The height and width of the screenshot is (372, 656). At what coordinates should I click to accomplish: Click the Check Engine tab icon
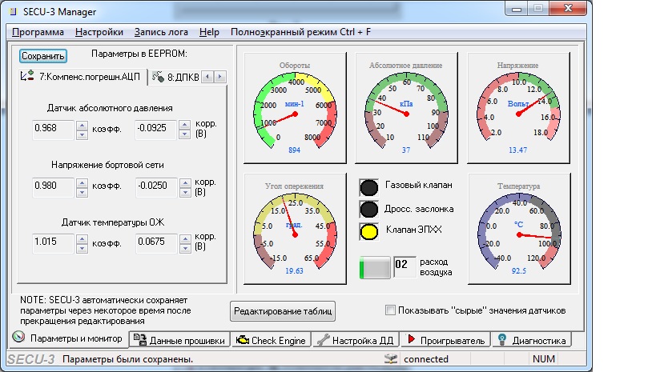click(241, 340)
